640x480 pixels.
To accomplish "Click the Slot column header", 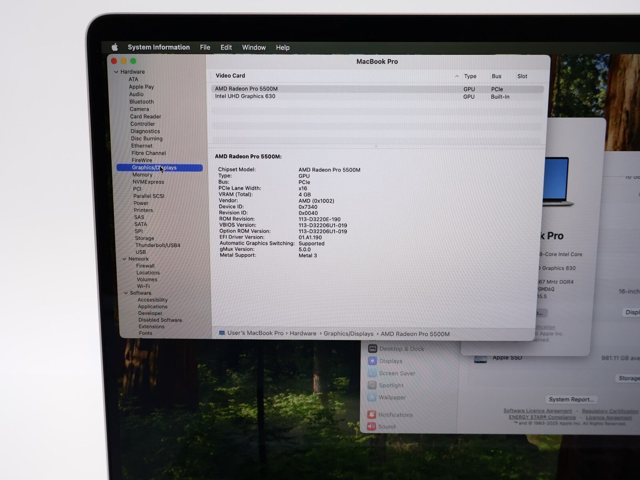I will click(x=522, y=76).
